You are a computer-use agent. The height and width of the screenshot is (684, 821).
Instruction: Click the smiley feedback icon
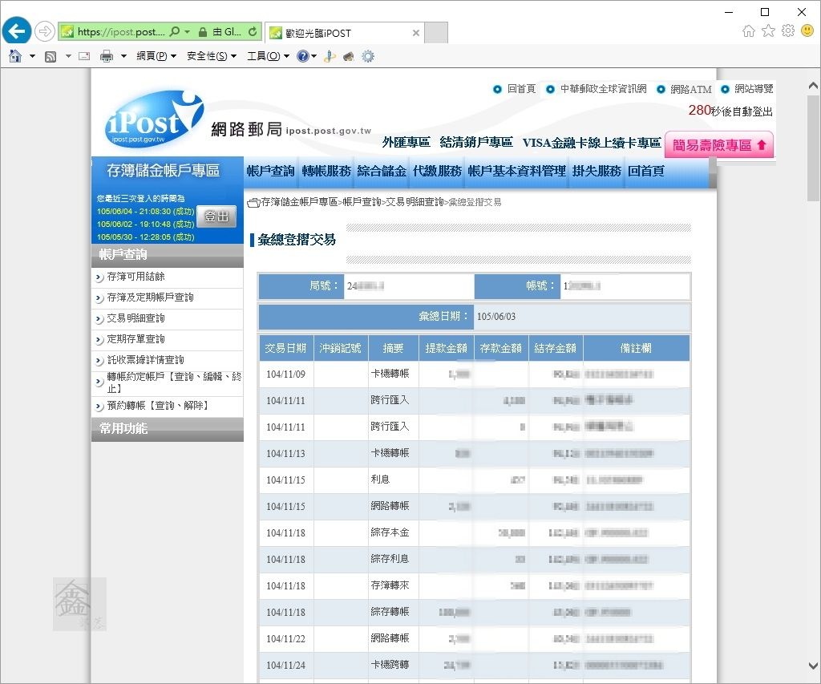pos(807,31)
